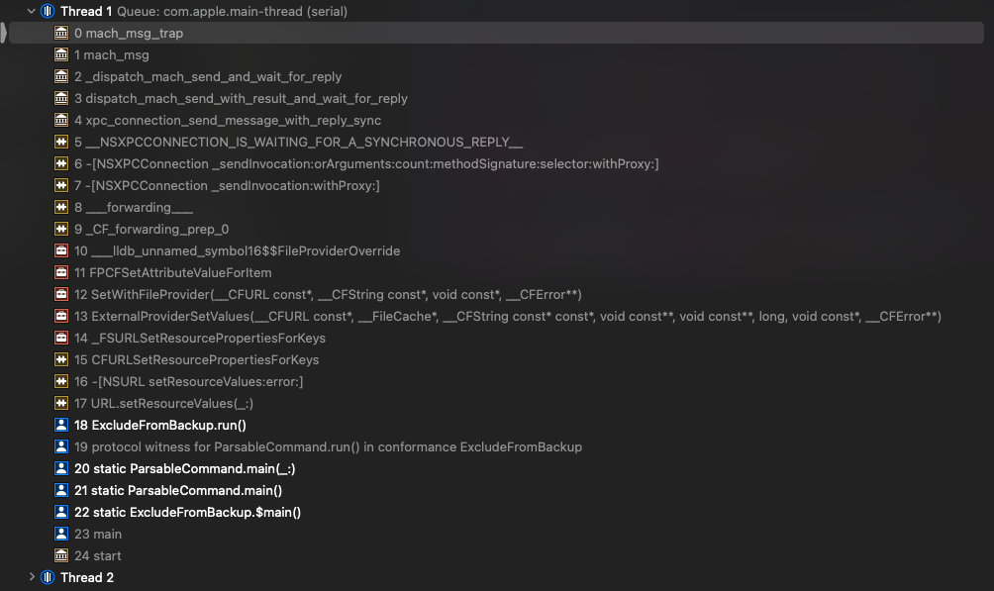The height and width of the screenshot is (591, 994).
Task: Select frame 20 static ParsableCommand.main(_:)
Action: tap(496, 468)
